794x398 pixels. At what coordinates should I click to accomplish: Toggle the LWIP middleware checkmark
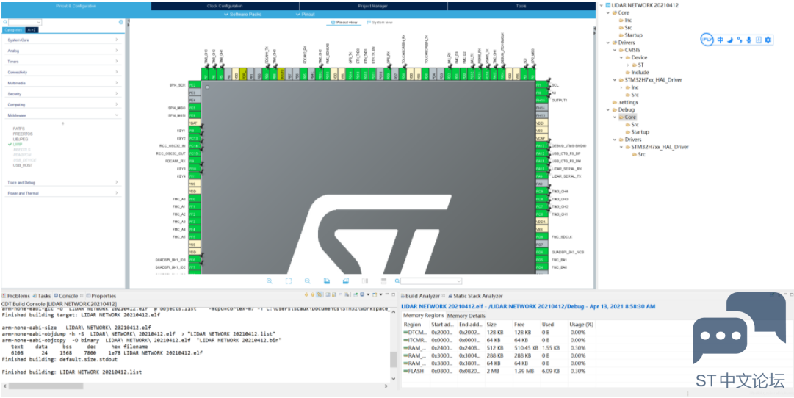(10, 145)
